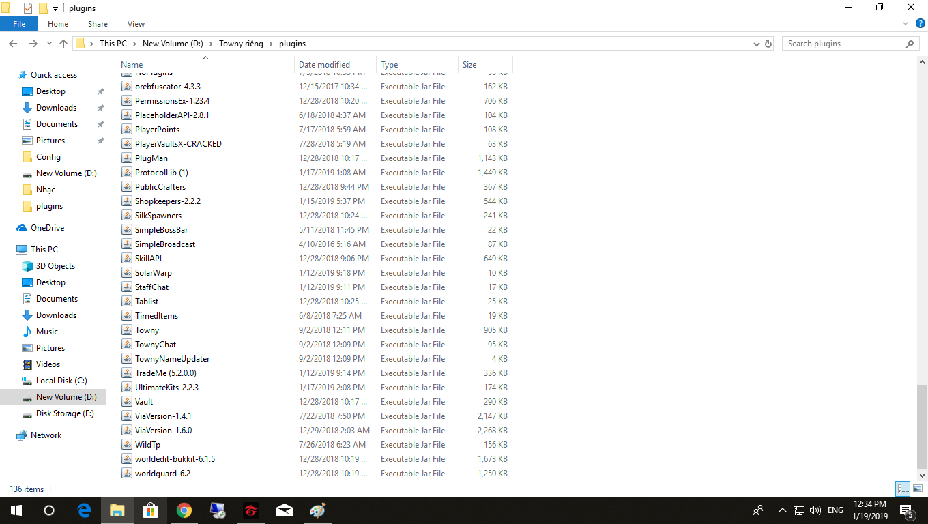
Task: Launch Garena from the taskbar
Action: pos(250,510)
